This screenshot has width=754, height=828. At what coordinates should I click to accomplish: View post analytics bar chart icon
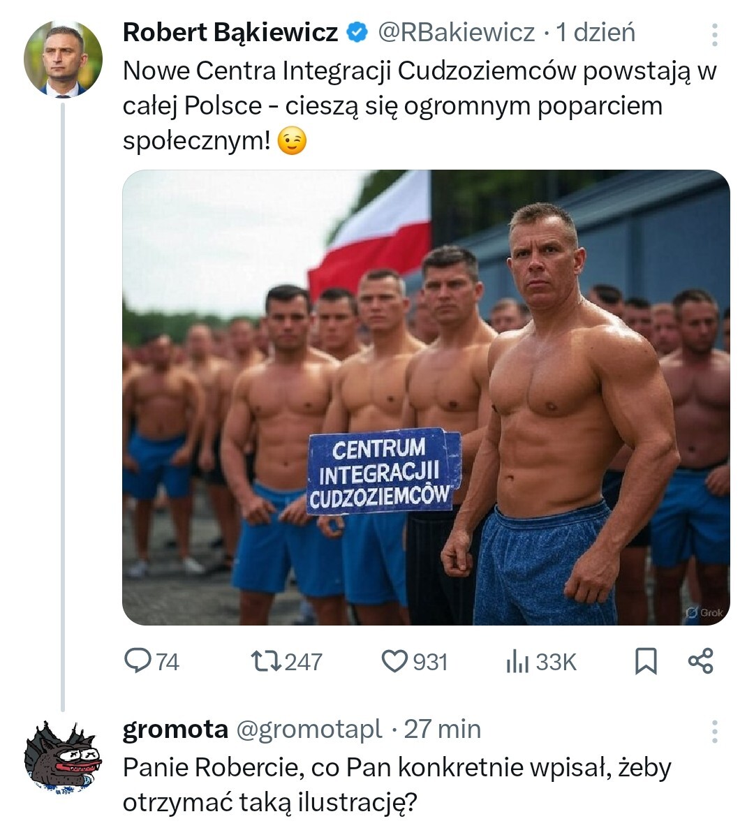pyautogui.click(x=517, y=661)
